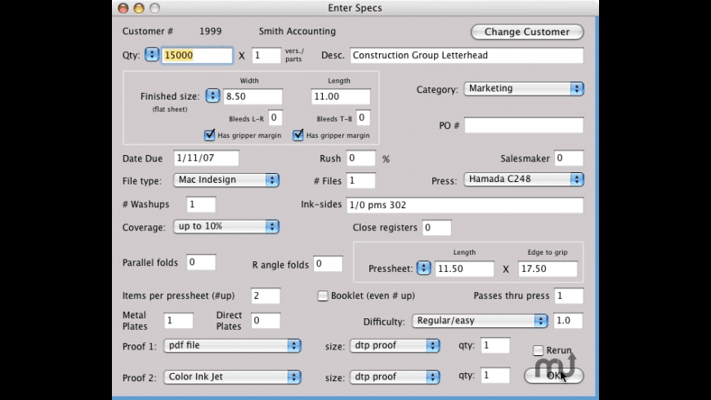711x400 pixels.
Task: Minimize the Enter Specs window
Action: 139,8
